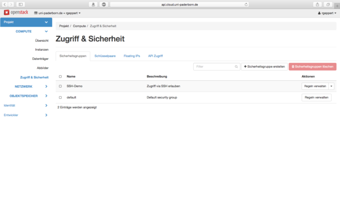Follow the Projekt breadcrumb link
340x212 pixels.
[64, 26]
